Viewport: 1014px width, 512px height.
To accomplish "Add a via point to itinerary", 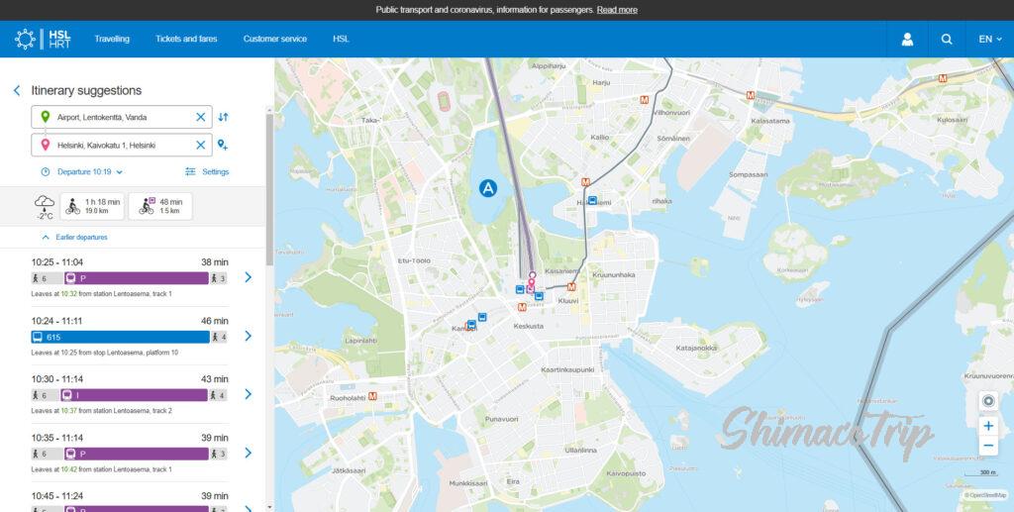I will (223, 146).
